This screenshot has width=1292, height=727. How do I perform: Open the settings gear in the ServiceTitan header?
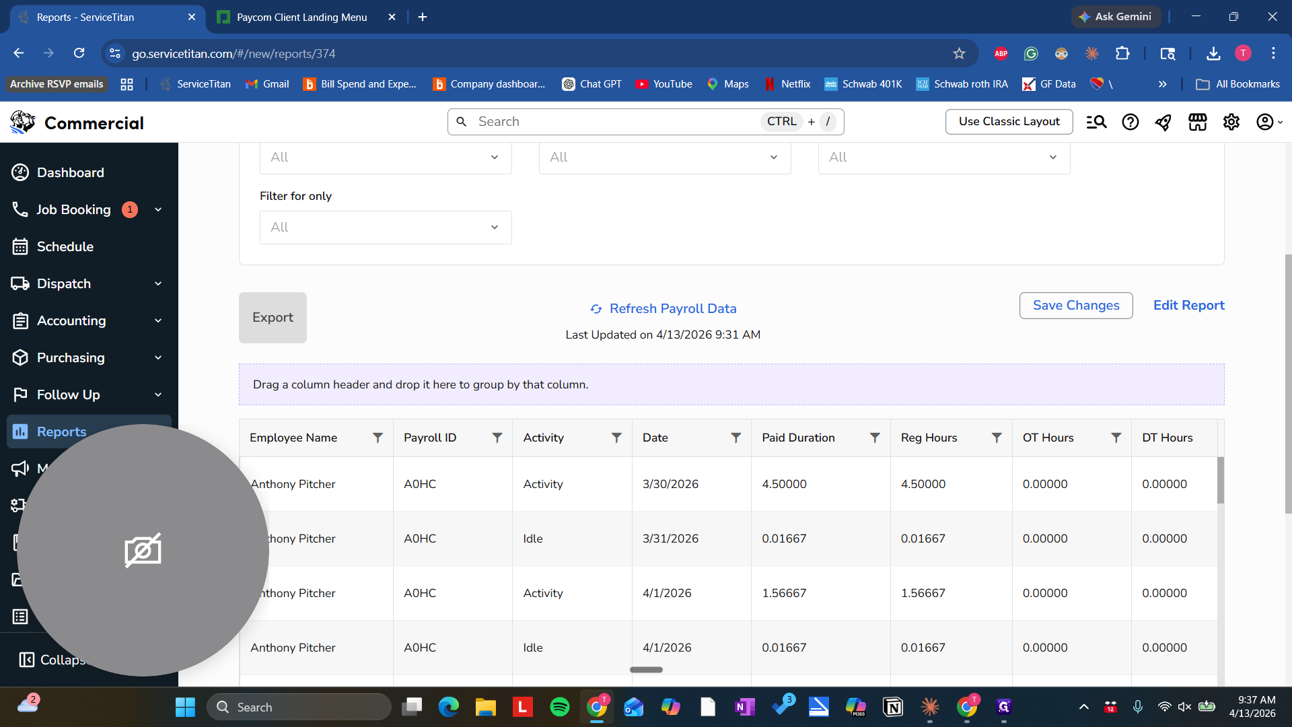click(1231, 122)
